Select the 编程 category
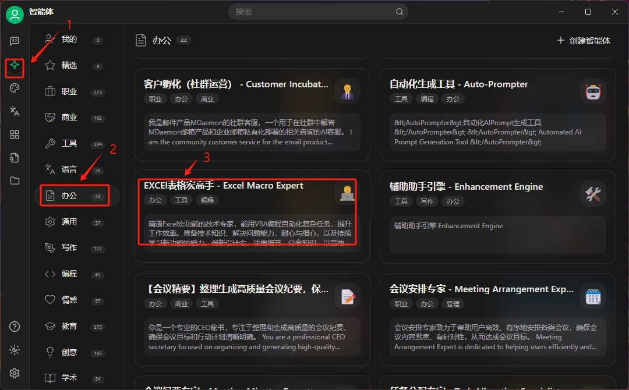629x390 pixels. (77, 274)
